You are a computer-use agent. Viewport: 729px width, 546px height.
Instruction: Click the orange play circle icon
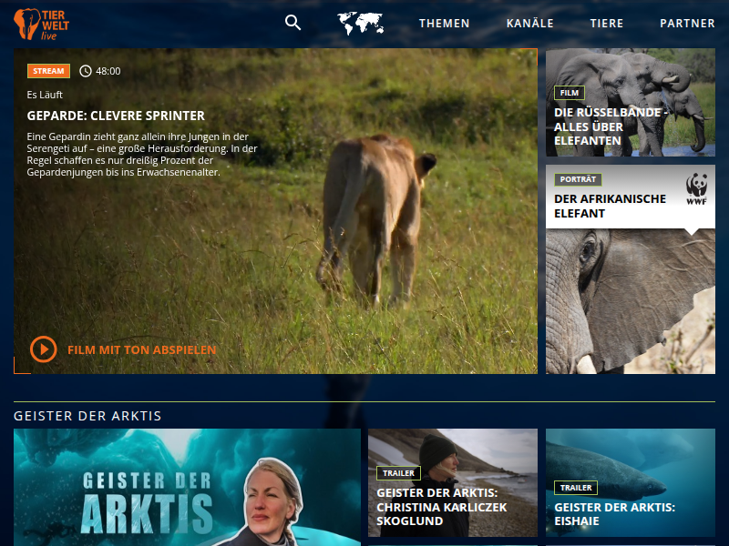(43, 349)
